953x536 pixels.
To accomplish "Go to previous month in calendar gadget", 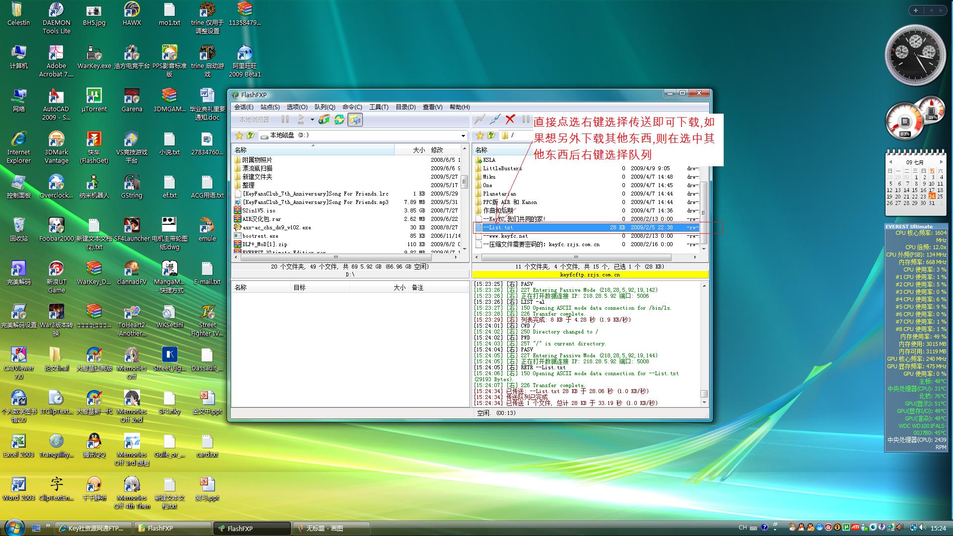I will [x=890, y=162].
